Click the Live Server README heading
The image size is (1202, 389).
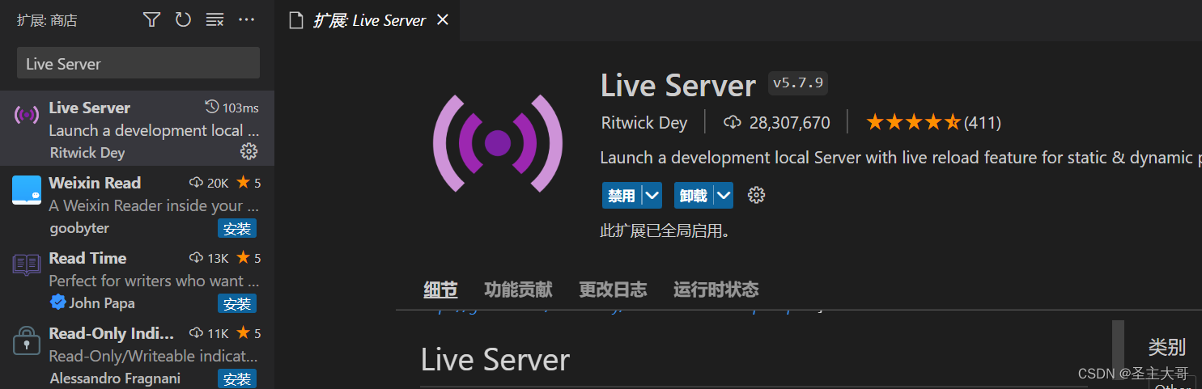click(495, 360)
